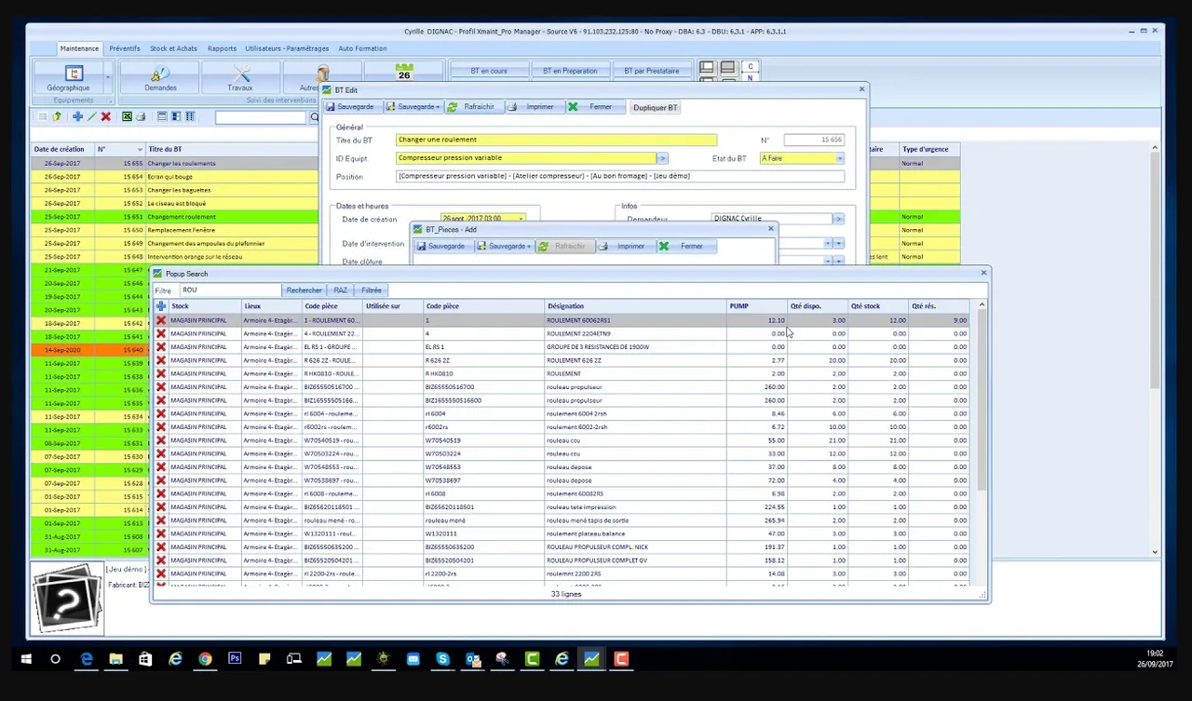
Task: Open the Etat du BT dropdown
Action: click(x=839, y=158)
